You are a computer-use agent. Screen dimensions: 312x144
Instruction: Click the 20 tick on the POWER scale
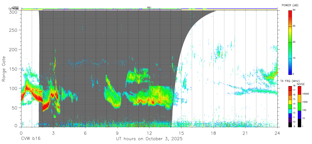tap(294, 42)
